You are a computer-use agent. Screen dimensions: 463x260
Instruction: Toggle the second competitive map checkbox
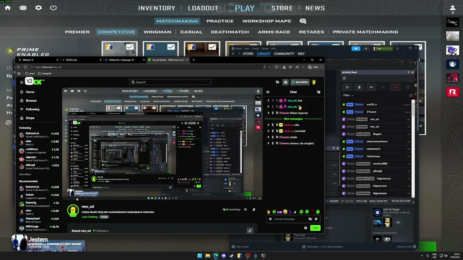point(171,47)
